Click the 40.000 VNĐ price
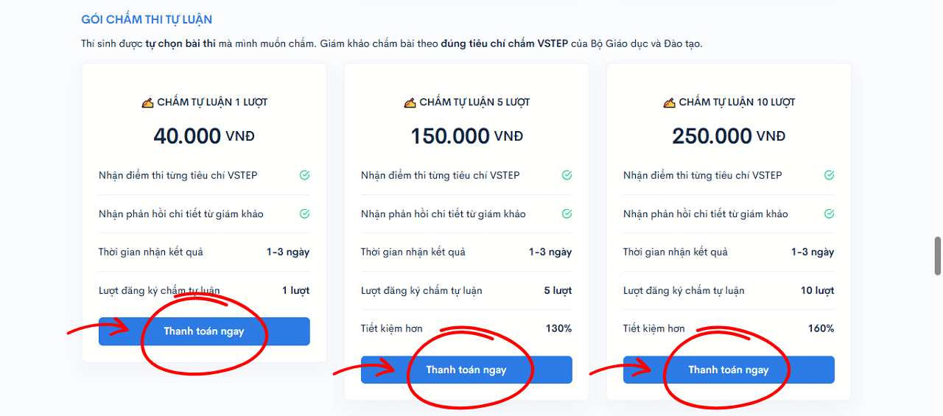Screen dimensions: 943x416 (x=204, y=136)
